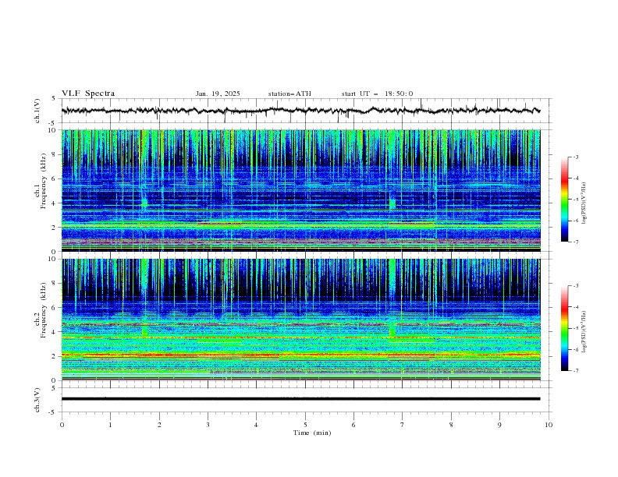This screenshot has height=477, width=618.
Task: Click the ch.3 flat waveform trace
Action: coord(301,399)
